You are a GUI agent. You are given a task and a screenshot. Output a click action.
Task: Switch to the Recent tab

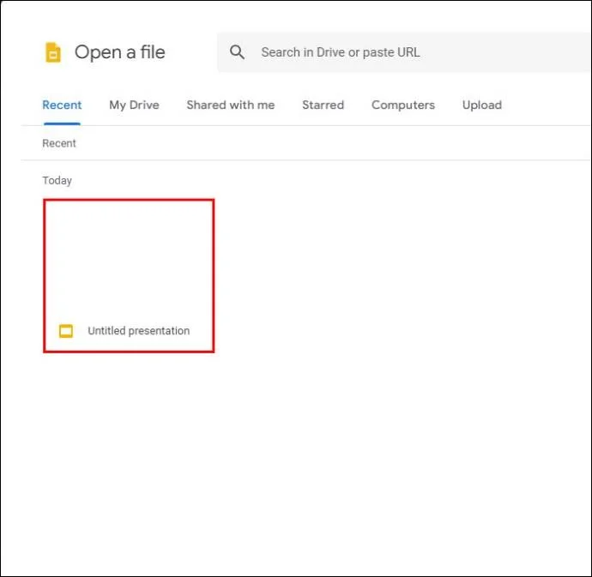pyautogui.click(x=62, y=105)
